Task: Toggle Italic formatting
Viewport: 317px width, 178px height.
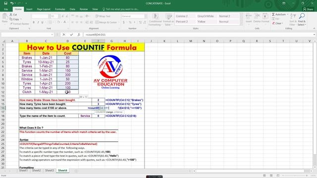Action: click(x=38, y=22)
